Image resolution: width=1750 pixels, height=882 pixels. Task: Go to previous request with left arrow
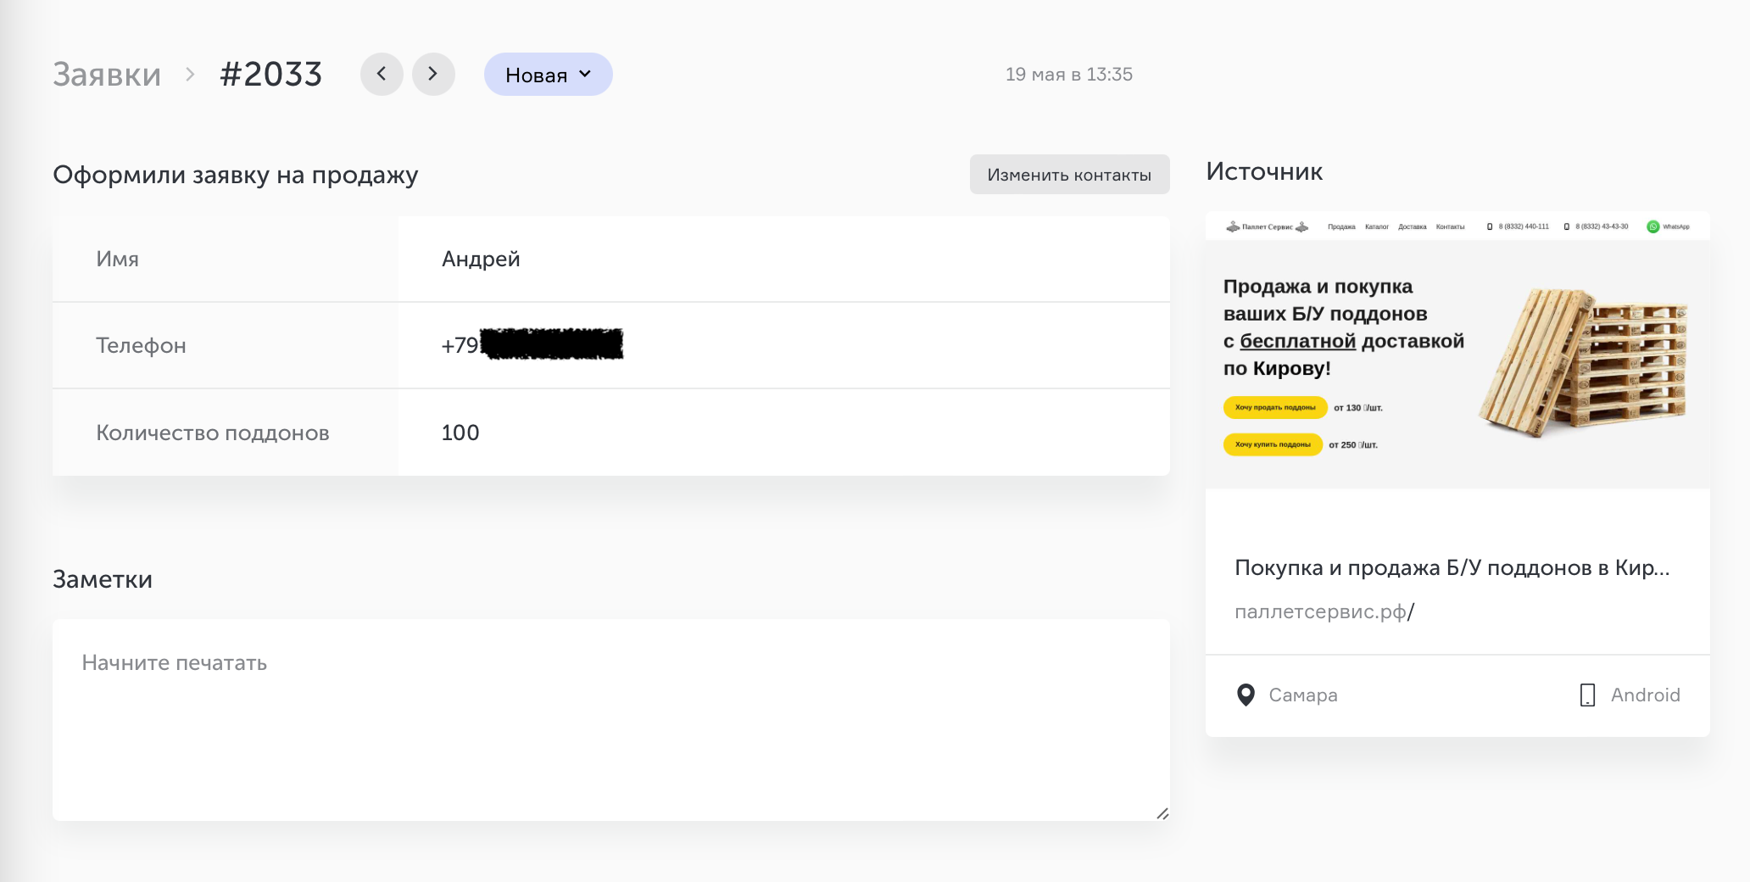coord(382,75)
